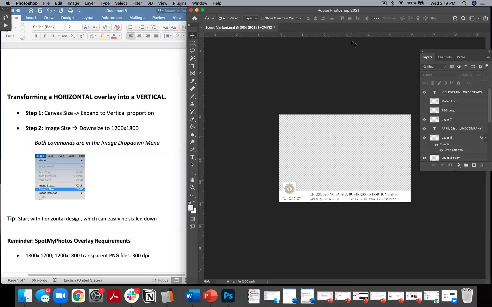Open Auto-Select Layer dropdown
Viewport: 492px width, 307px height.
251,18
